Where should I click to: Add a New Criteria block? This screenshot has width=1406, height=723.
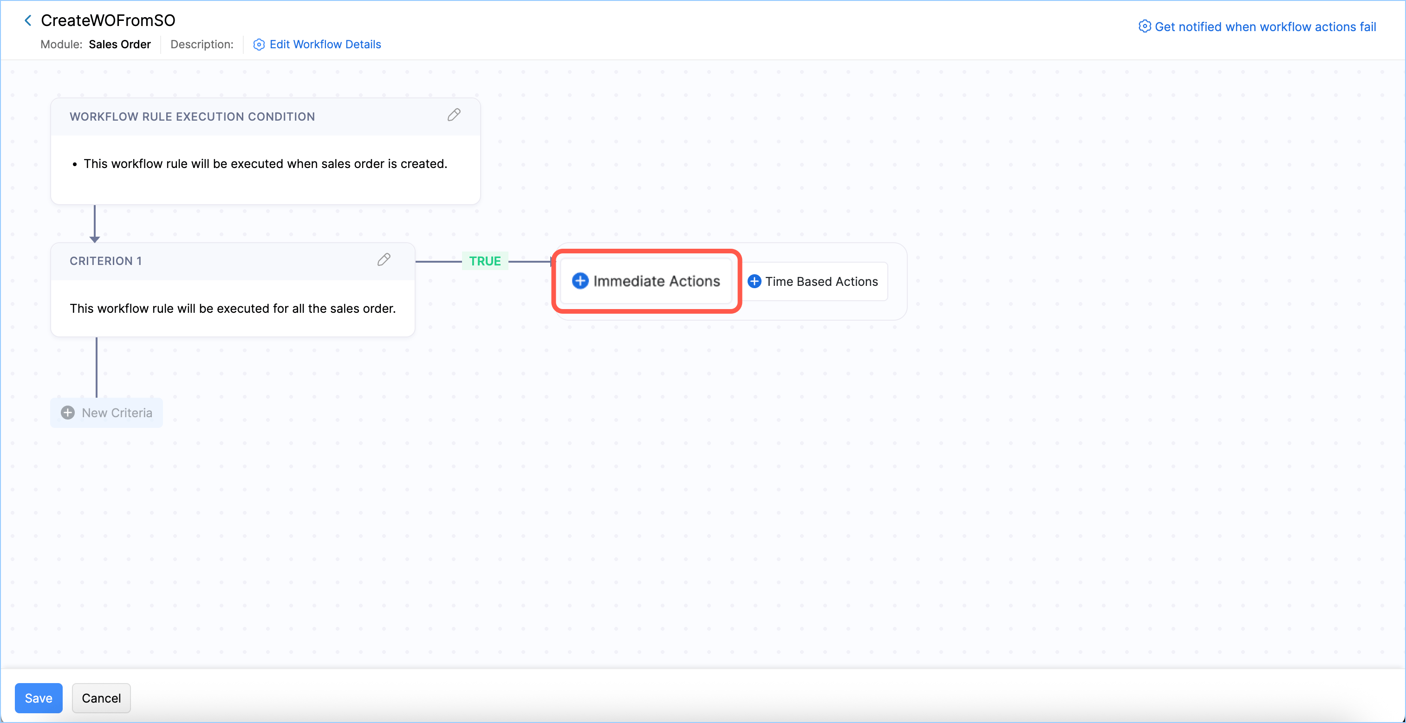116,413
